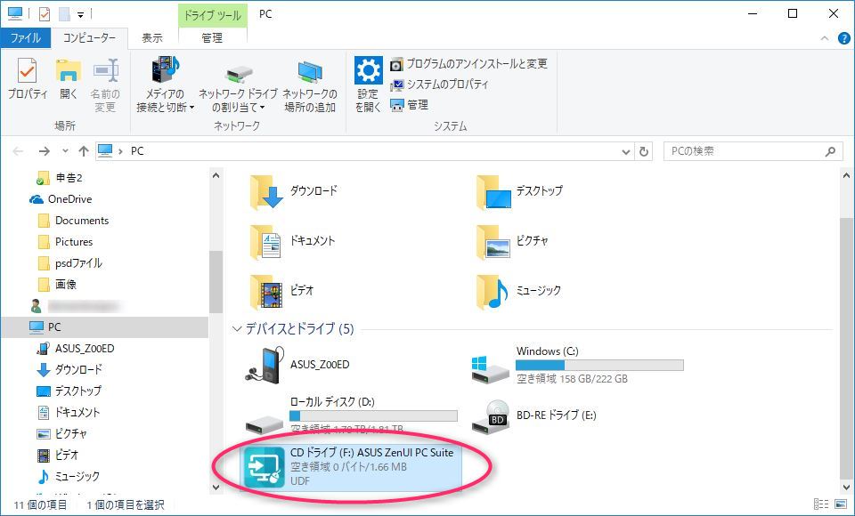This screenshot has width=855, height=516.
Task: Click the プロパティ ribbon icon
Action: pos(28,71)
